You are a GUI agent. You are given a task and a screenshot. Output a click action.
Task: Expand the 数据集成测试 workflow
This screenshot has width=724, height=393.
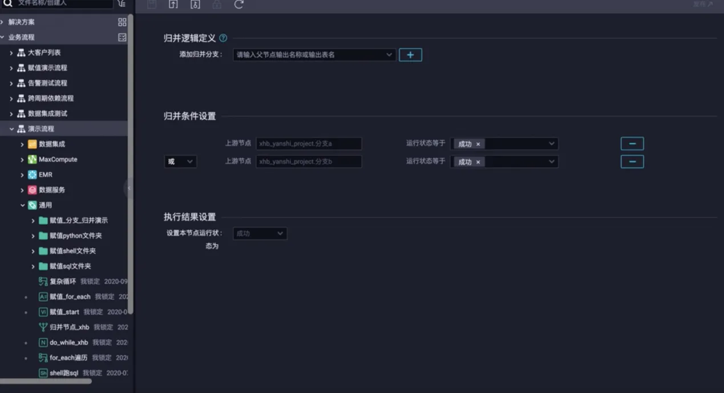click(11, 114)
